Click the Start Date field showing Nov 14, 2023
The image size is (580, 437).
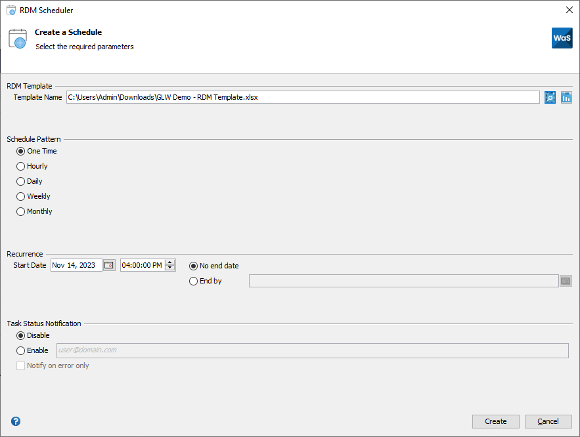(x=76, y=265)
